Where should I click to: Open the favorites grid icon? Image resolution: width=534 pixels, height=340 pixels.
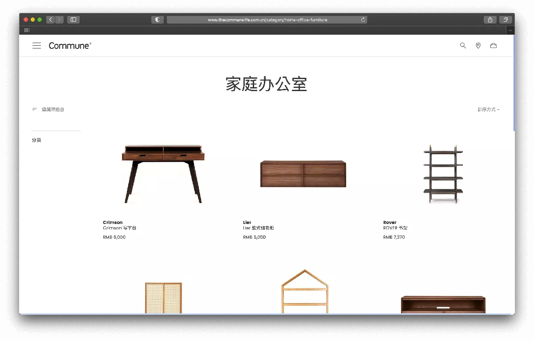pyautogui.click(x=27, y=30)
